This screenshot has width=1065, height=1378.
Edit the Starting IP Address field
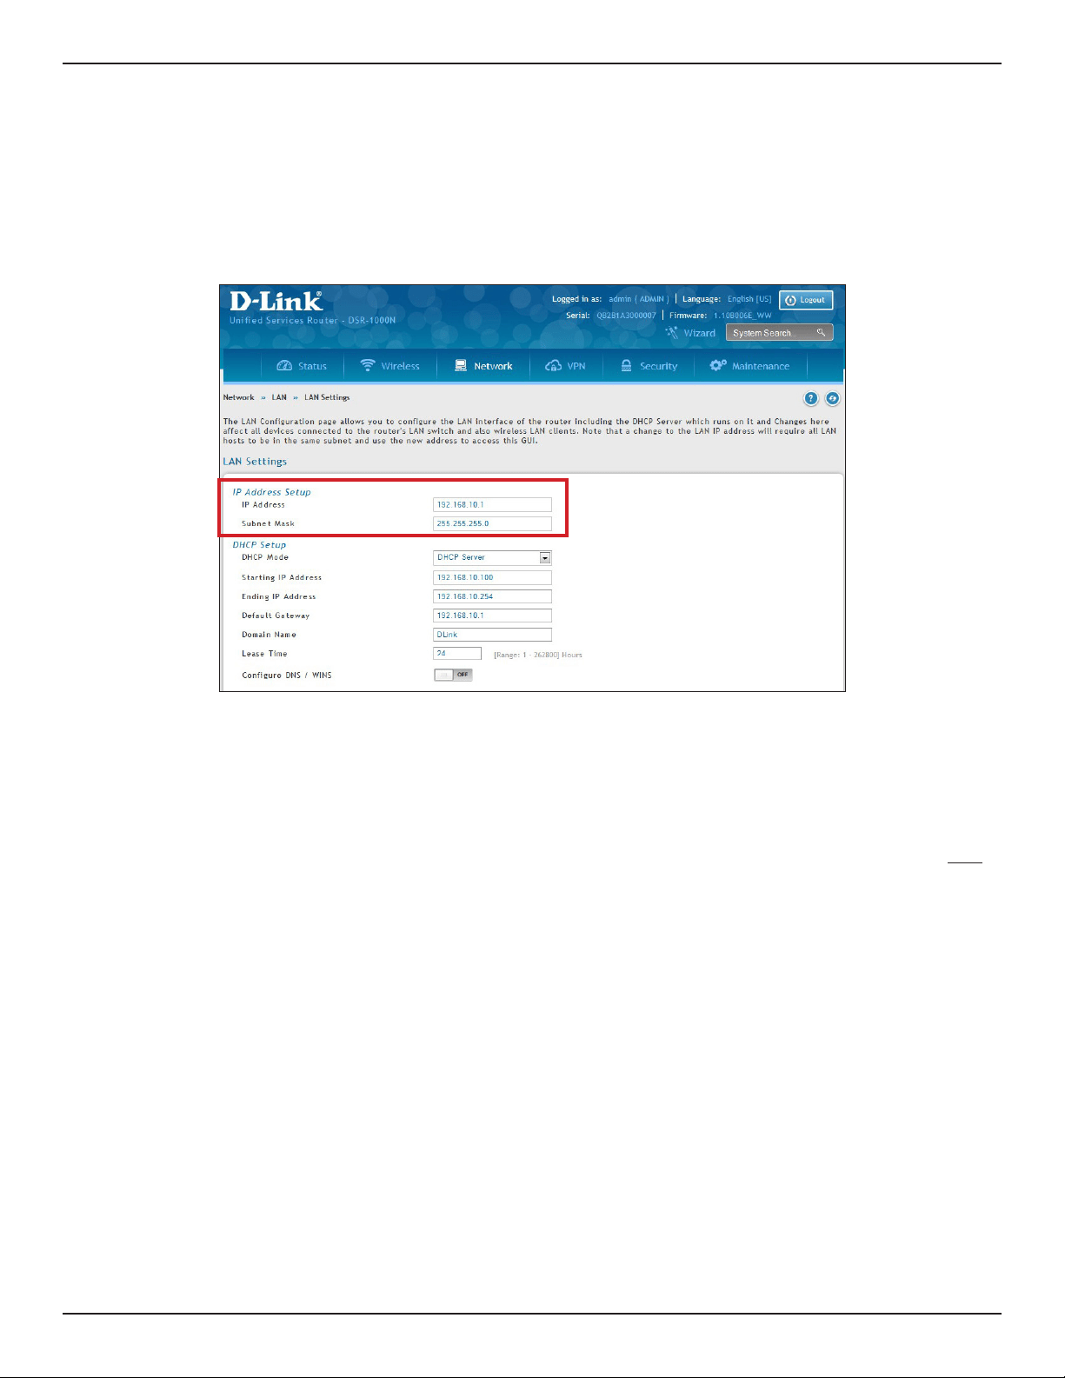coord(492,577)
